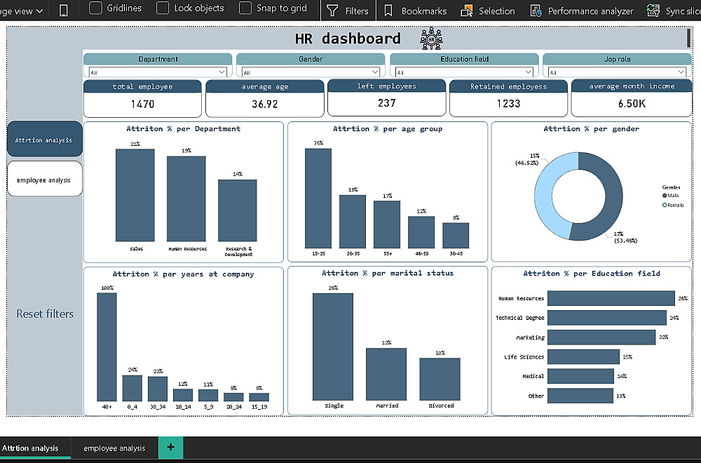Enable the Gridlines checkbox
The image size is (701, 463).
[x=95, y=8]
